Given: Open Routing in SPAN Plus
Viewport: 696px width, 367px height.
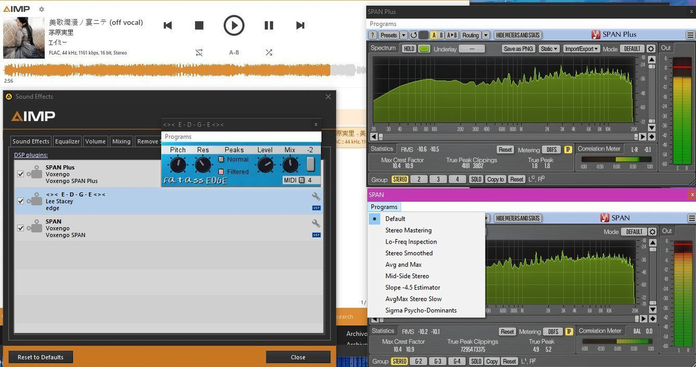Looking at the screenshot, I should click(470, 35).
